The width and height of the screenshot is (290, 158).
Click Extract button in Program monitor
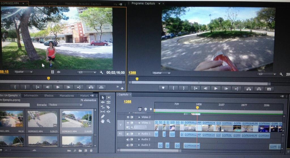pyautogui.click(x=259, y=89)
